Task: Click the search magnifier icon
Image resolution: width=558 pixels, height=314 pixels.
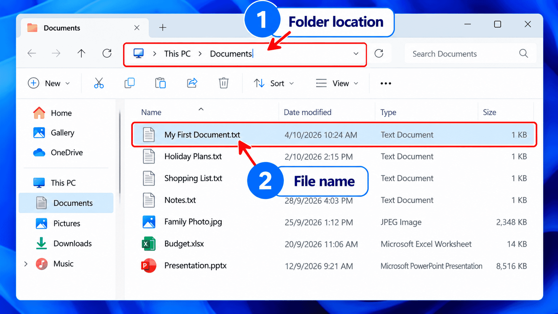Action: (524, 53)
